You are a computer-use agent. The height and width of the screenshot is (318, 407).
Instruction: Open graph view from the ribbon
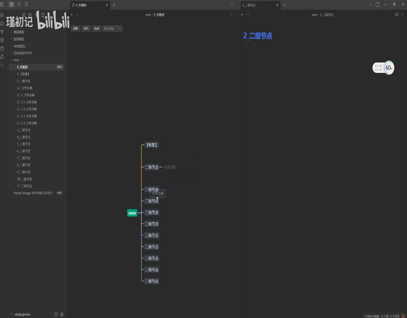pos(2,32)
